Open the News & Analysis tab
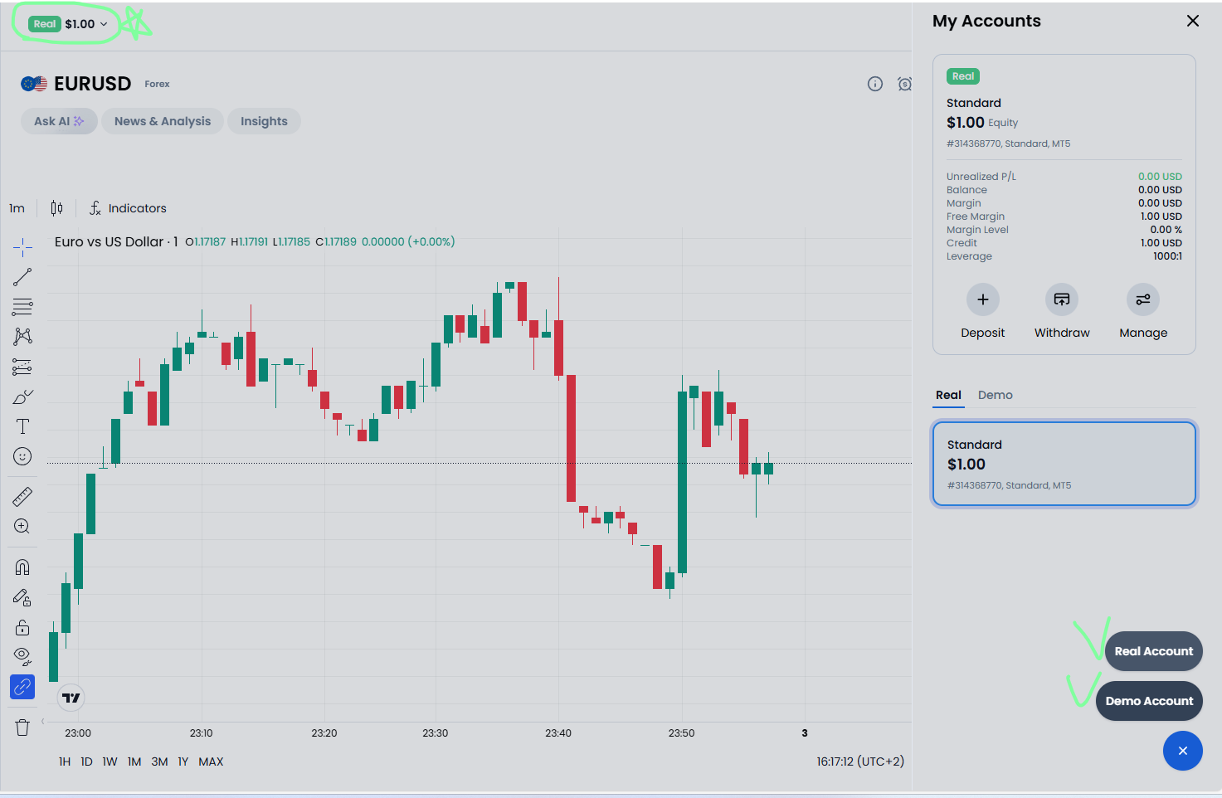Image resolution: width=1222 pixels, height=798 pixels. [x=163, y=121]
